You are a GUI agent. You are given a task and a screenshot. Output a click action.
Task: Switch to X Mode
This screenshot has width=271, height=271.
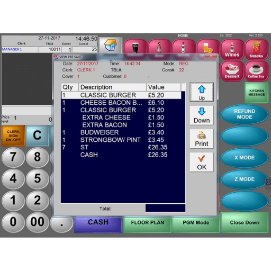click(x=245, y=158)
